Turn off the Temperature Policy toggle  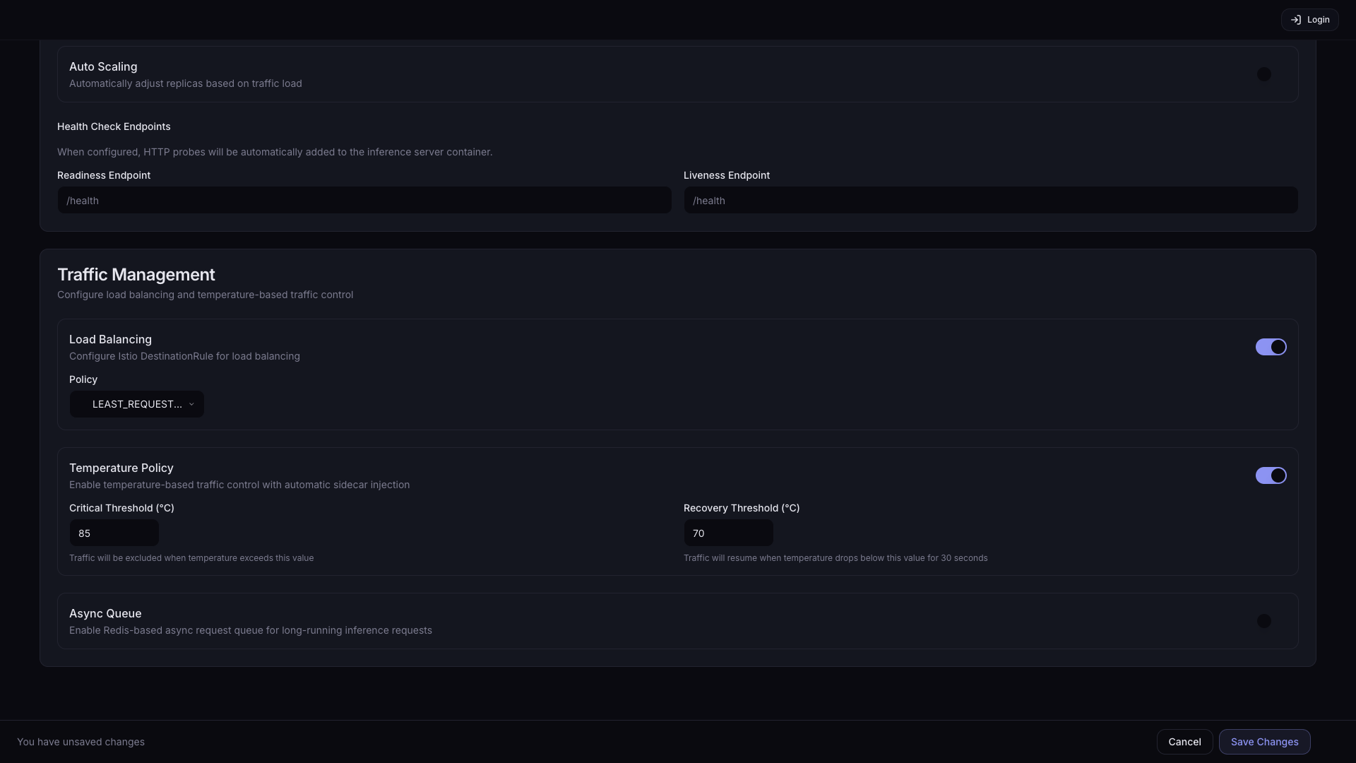click(1271, 475)
